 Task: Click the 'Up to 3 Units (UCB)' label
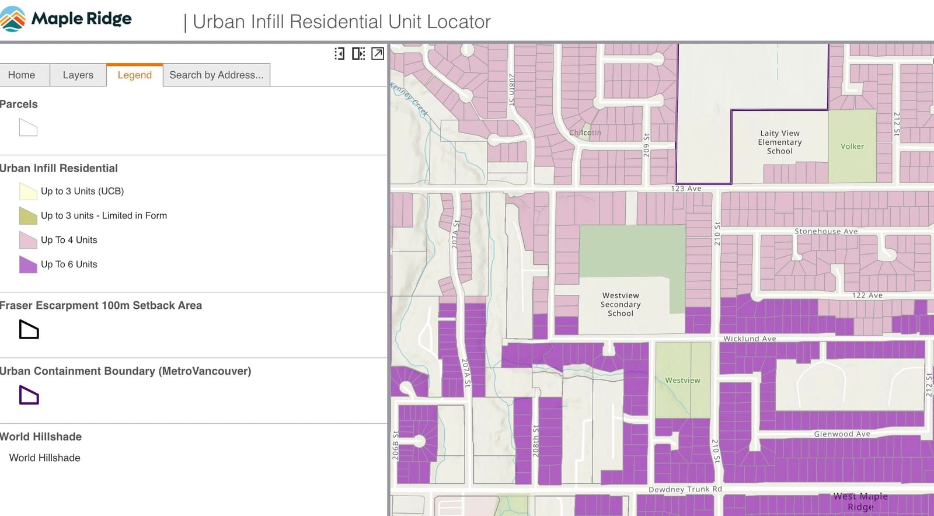(x=82, y=191)
